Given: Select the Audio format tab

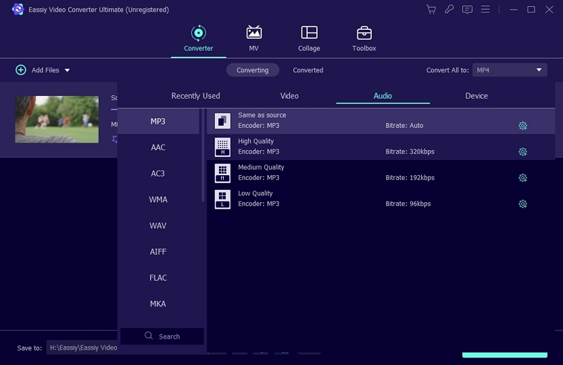Looking at the screenshot, I should [383, 96].
